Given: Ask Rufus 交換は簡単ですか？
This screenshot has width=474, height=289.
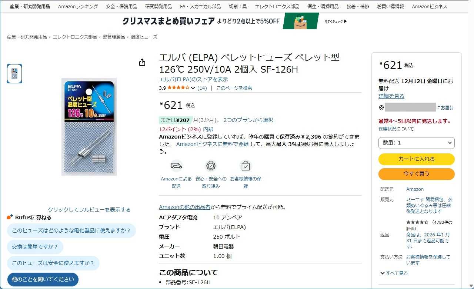Looking at the screenshot, I should tap(35, 247).
